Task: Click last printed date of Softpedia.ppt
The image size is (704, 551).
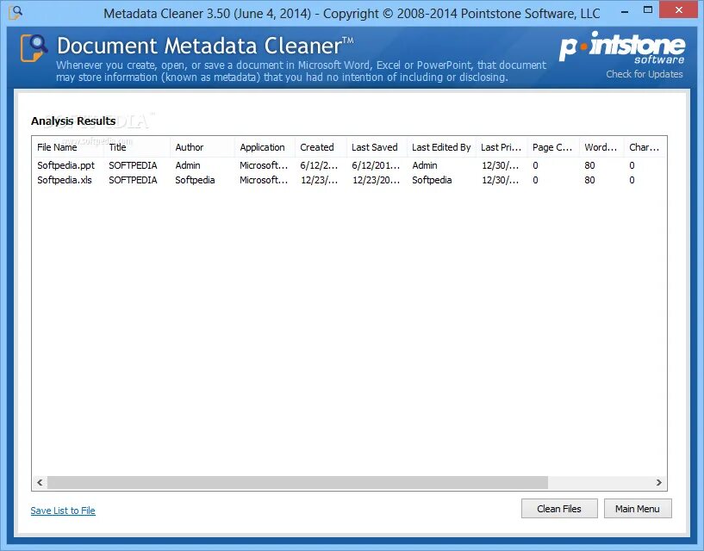Action: coord(500,165)
